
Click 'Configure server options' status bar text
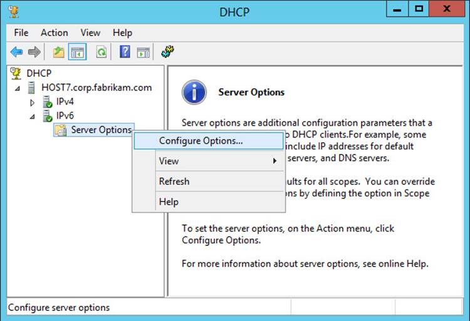pos(59,307)
